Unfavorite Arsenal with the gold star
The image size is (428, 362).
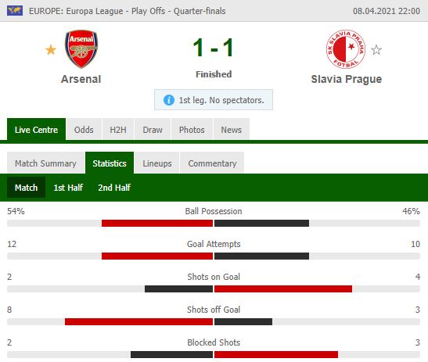pyautogui.click(x=51, y=50)
